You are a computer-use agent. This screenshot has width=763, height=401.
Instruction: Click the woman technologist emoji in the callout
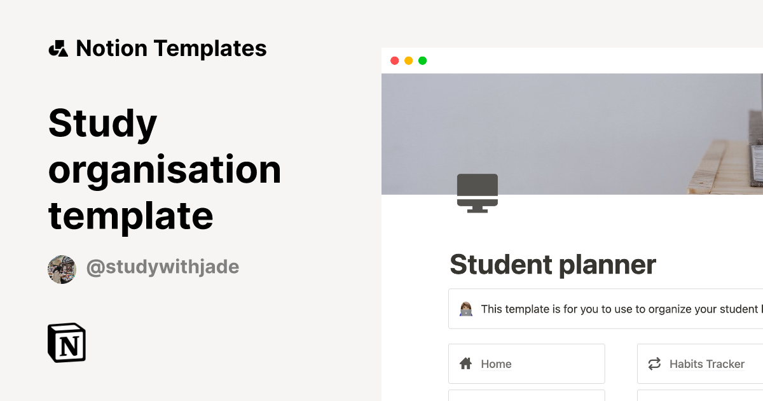tap(466, 309)
